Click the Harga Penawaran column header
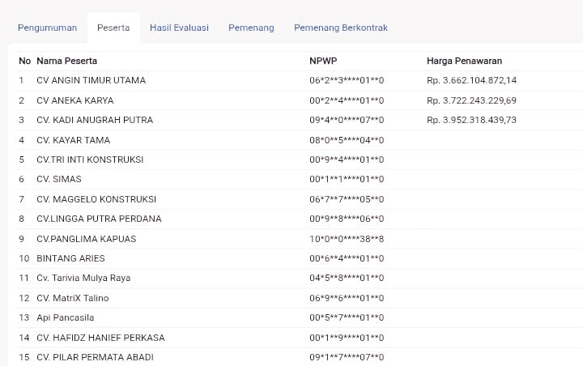Screen dimensions: 583x366 (x=465, y=61)
